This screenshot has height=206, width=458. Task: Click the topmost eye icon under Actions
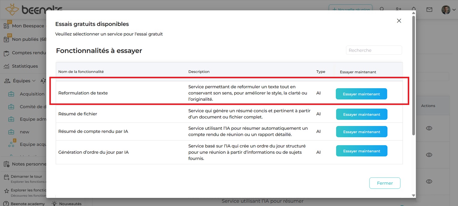(x=429, y=128)
